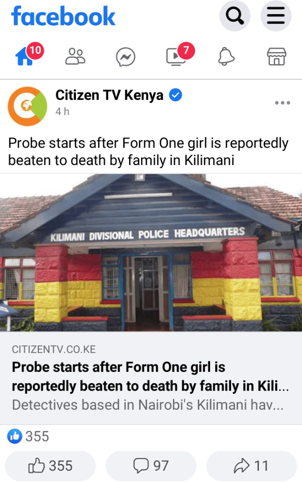Click the blue verified badge
This screenshot has width=302, height=483.
[176, 95]
